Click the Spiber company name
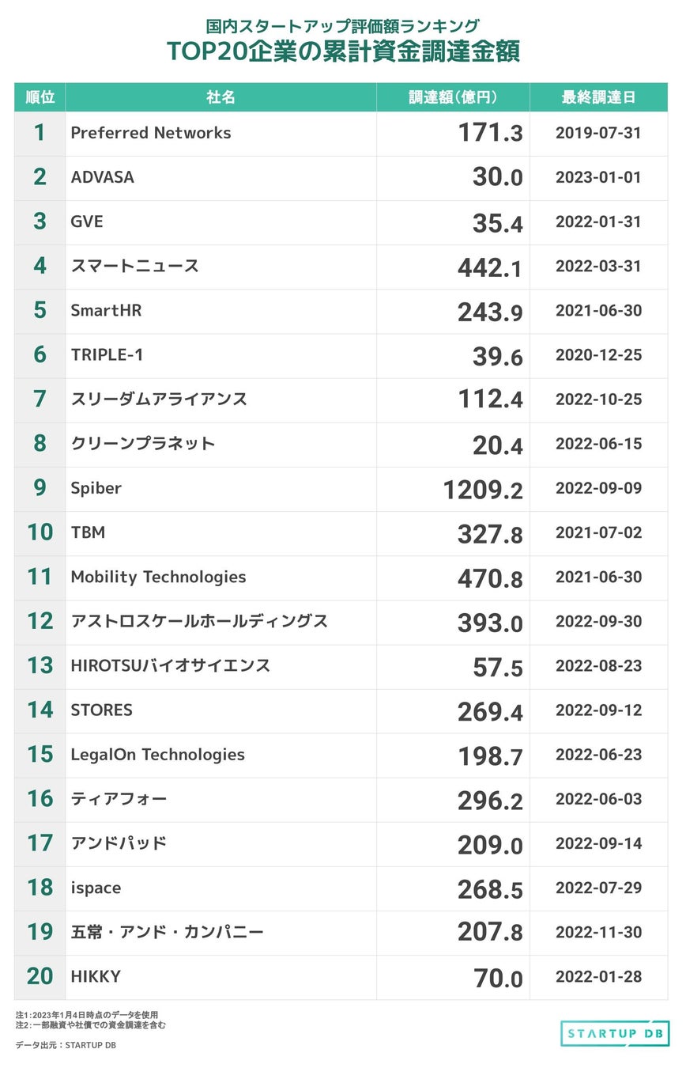 (96, 488)
